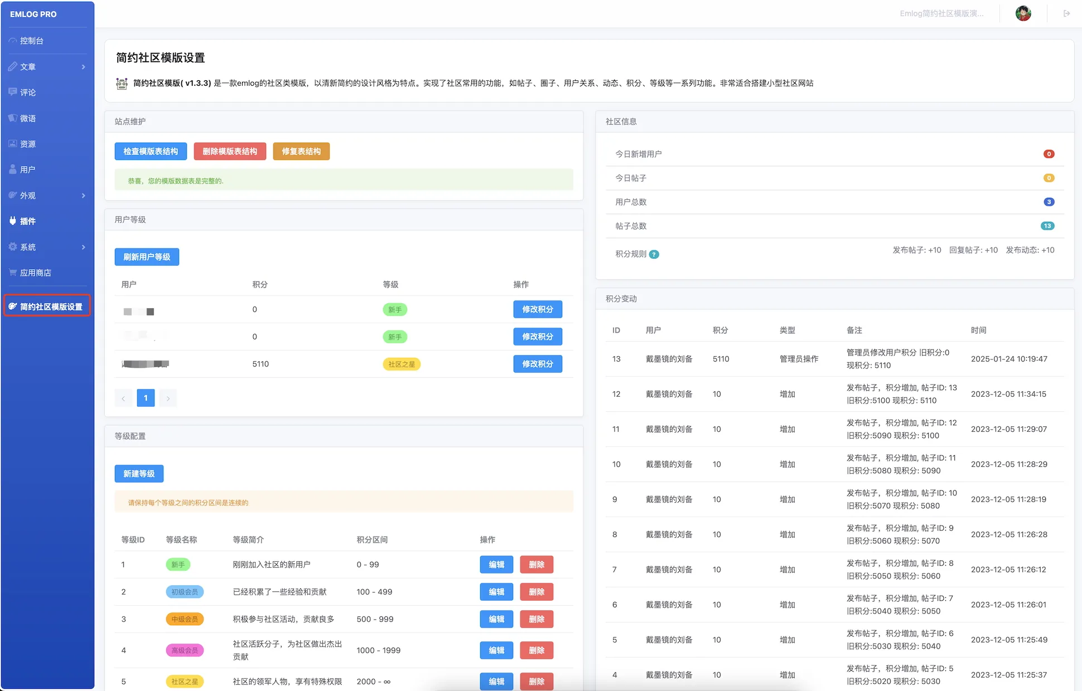This screenshot has height=691, width=1082.
Task: Go to previous page of user levels
Action: pyautogui.click(x=123, y=398)
